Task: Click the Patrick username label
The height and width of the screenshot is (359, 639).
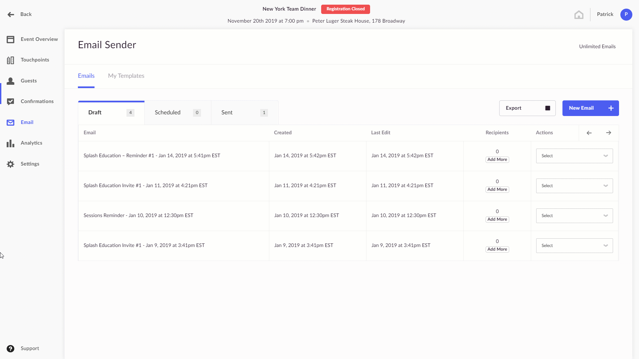Action: pyautogui.click(x=605, y=14)
